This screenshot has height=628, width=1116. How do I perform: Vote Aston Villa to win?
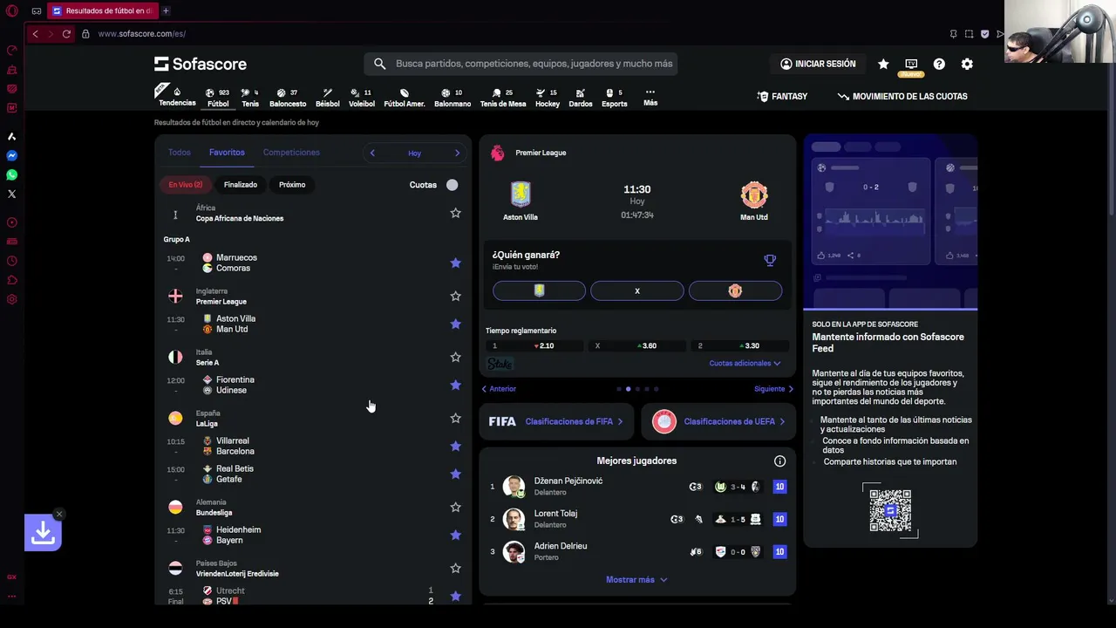(x=539, y=291)
